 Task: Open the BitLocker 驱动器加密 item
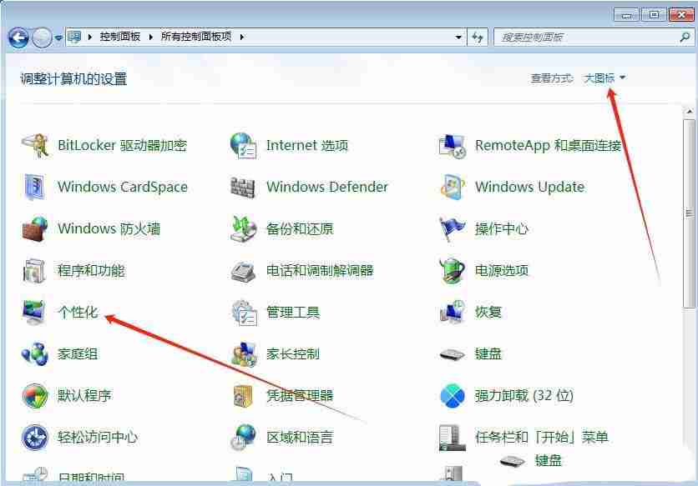[x=121, y=145]
